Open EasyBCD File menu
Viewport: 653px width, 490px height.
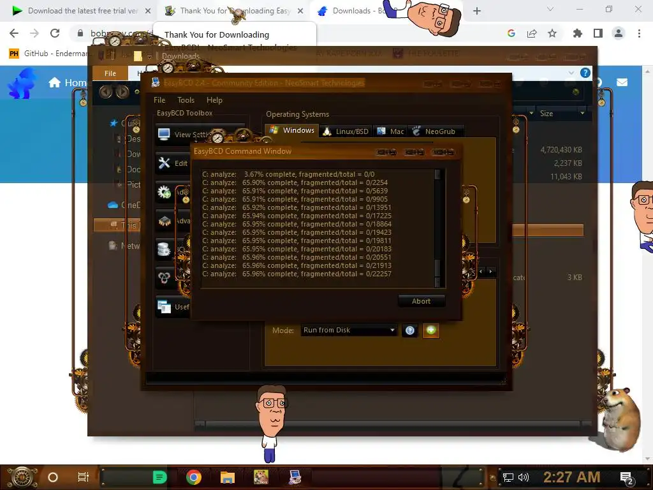point(159,100)
